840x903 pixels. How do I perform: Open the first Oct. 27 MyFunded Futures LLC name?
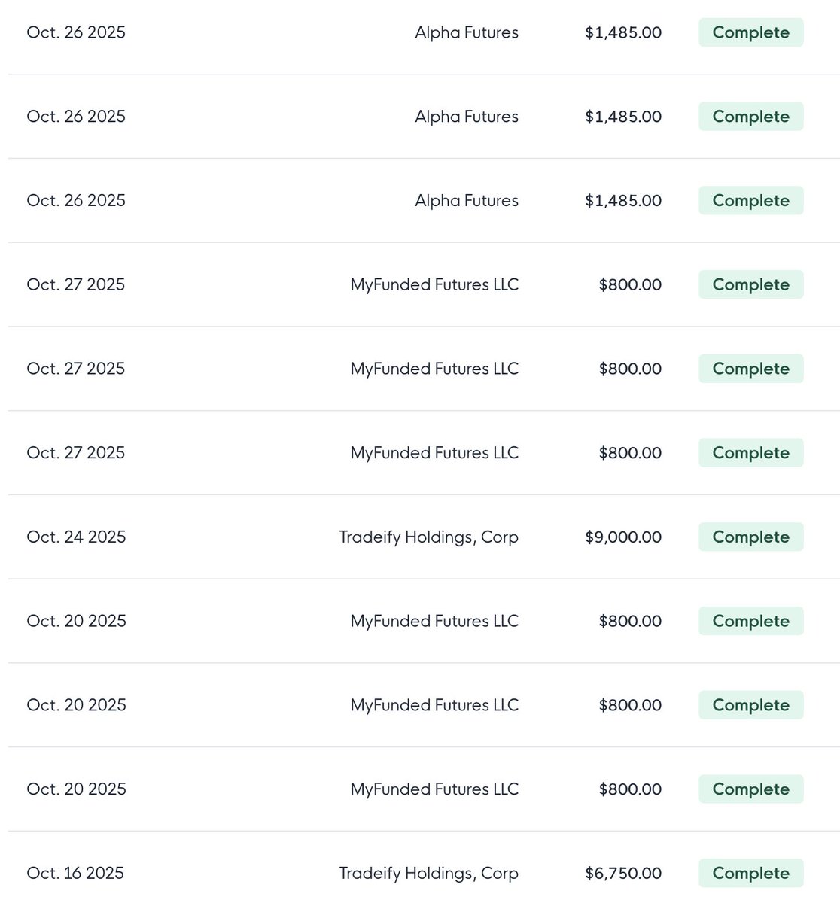(x=434, y=284)
